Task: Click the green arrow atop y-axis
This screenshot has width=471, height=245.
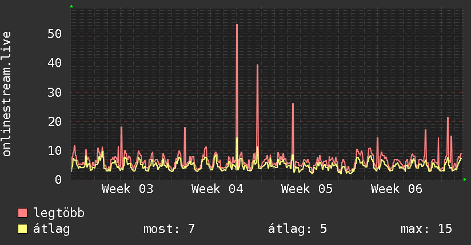Action: pyautogui.click(x=71, y=6)
